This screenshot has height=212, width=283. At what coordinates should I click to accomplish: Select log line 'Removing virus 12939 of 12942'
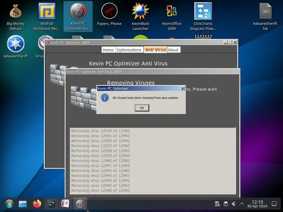click(101, 156)
